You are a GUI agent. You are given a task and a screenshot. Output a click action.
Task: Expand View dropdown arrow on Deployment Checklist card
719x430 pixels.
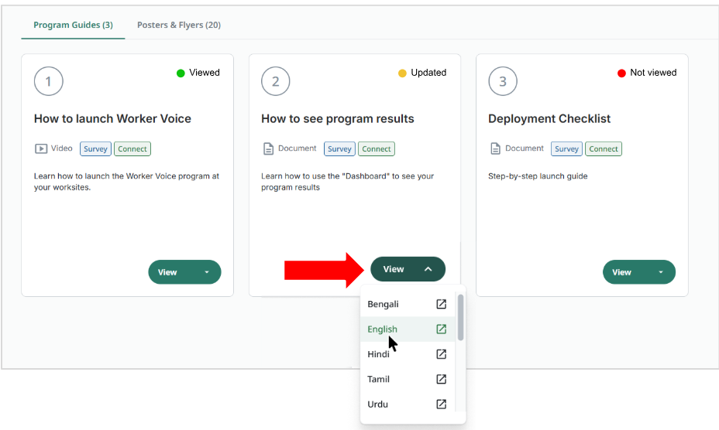click(661, 272)
